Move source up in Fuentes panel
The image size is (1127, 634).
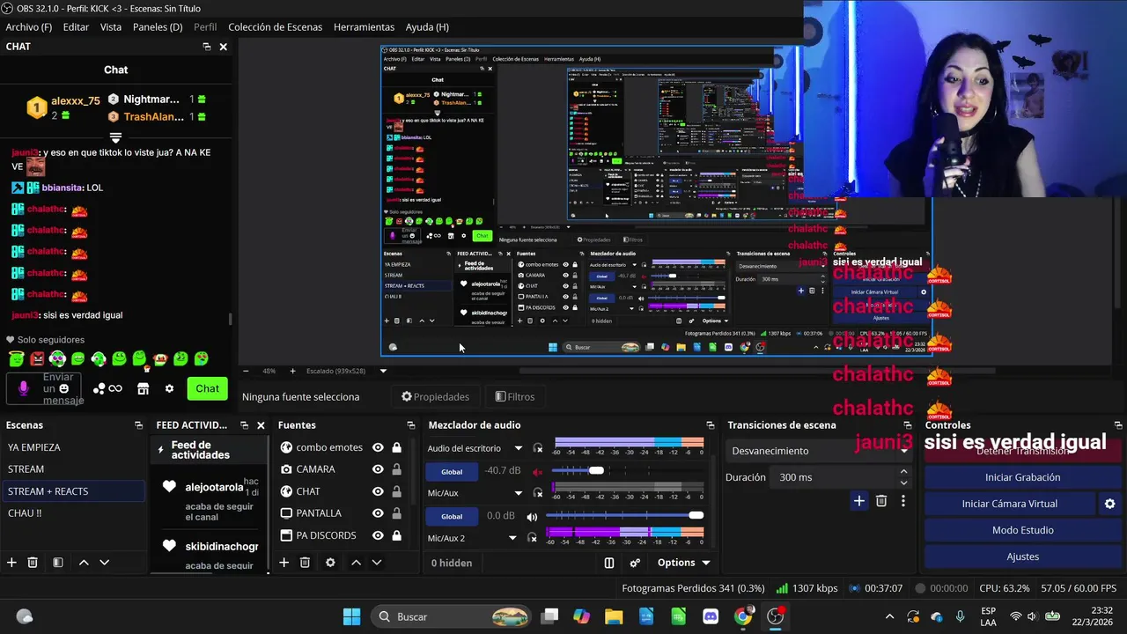[356, 563]
